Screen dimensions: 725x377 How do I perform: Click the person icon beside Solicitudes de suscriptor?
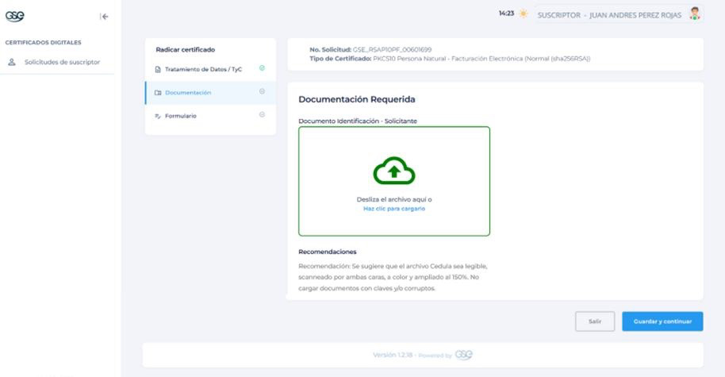coord(12,62)
